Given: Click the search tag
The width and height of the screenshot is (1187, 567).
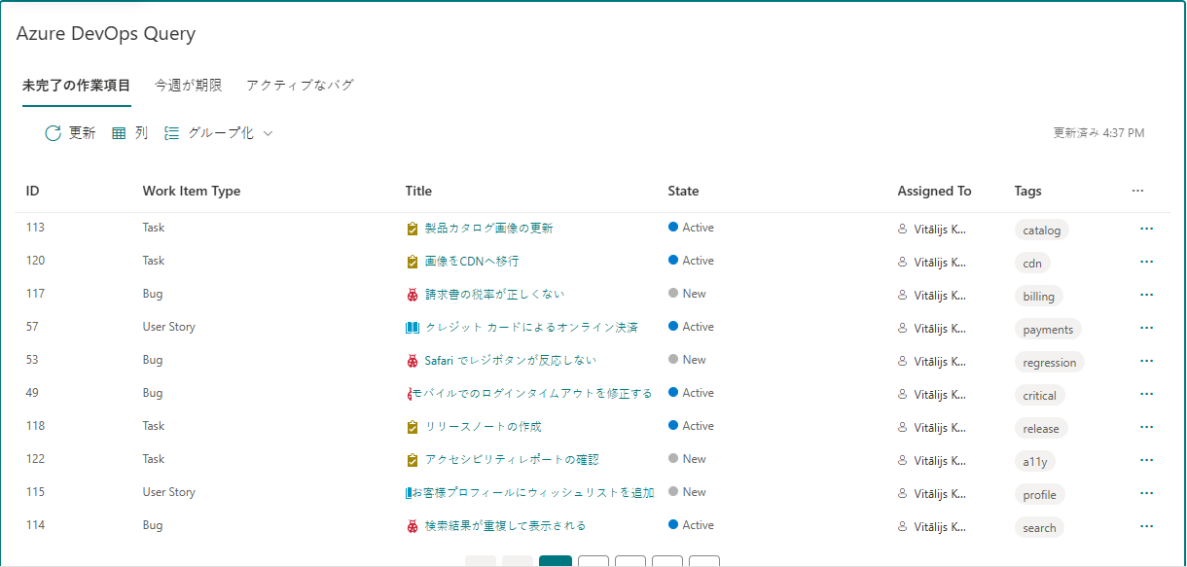Looking at the screenshot, I should pos(1039,528).
